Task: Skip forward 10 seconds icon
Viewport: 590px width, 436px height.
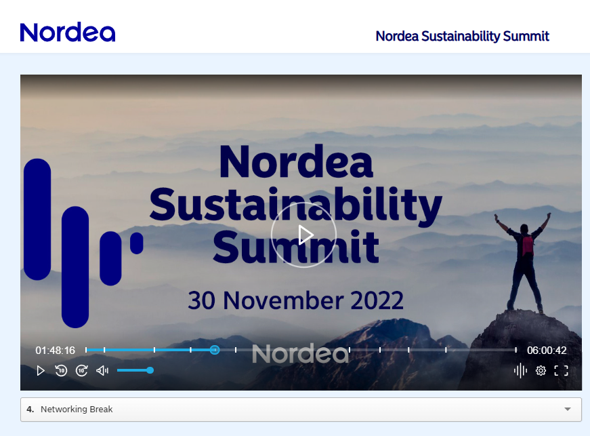Action: pyautogui.click(x=82, y=371)
